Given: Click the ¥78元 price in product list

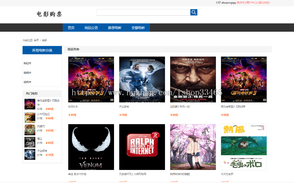Looking at the screenshot, I should (x=123, y=115).
